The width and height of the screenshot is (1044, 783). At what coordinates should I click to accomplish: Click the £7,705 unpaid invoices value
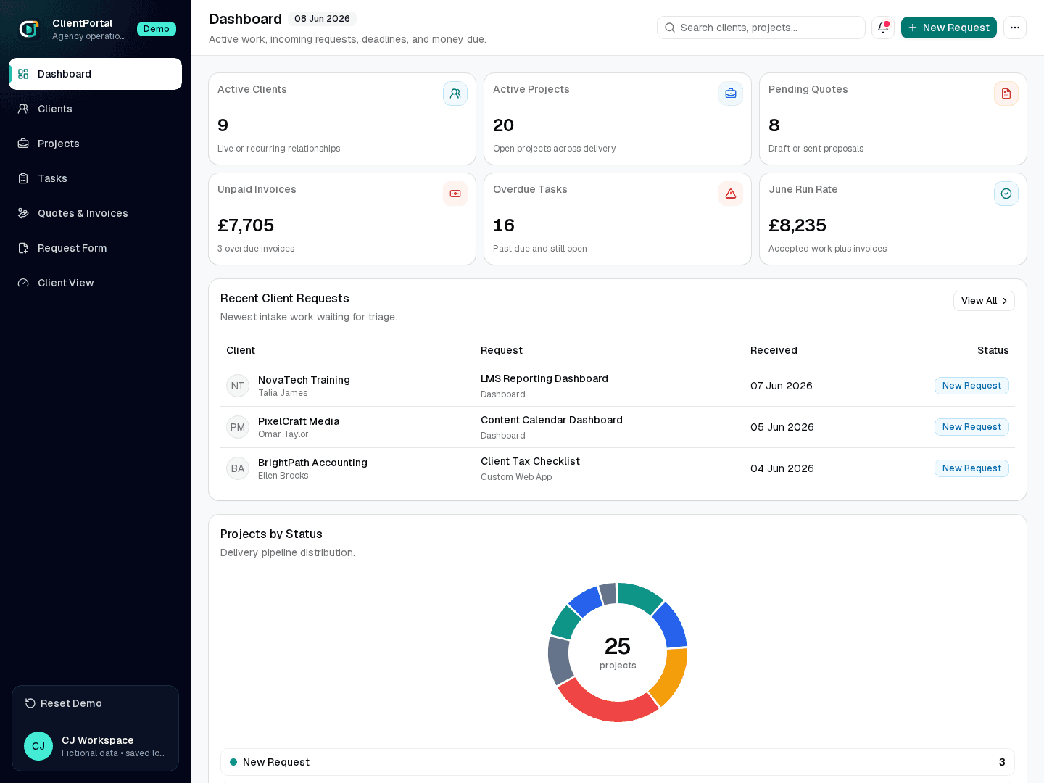(x=246, y=225)
